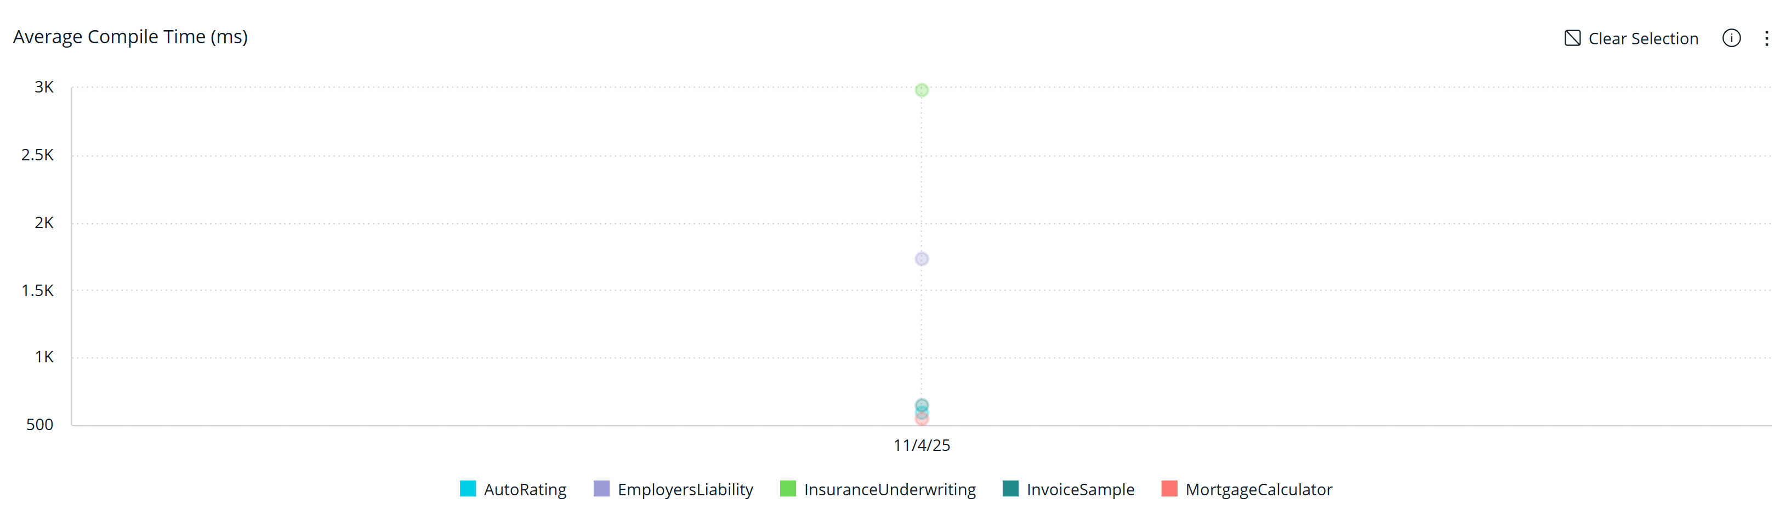
Task: Open the chart info icon
Action: point(1731,38)
